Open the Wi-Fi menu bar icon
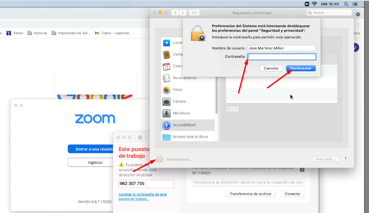The height and width of the screenshot is (213, 369). 314,4
